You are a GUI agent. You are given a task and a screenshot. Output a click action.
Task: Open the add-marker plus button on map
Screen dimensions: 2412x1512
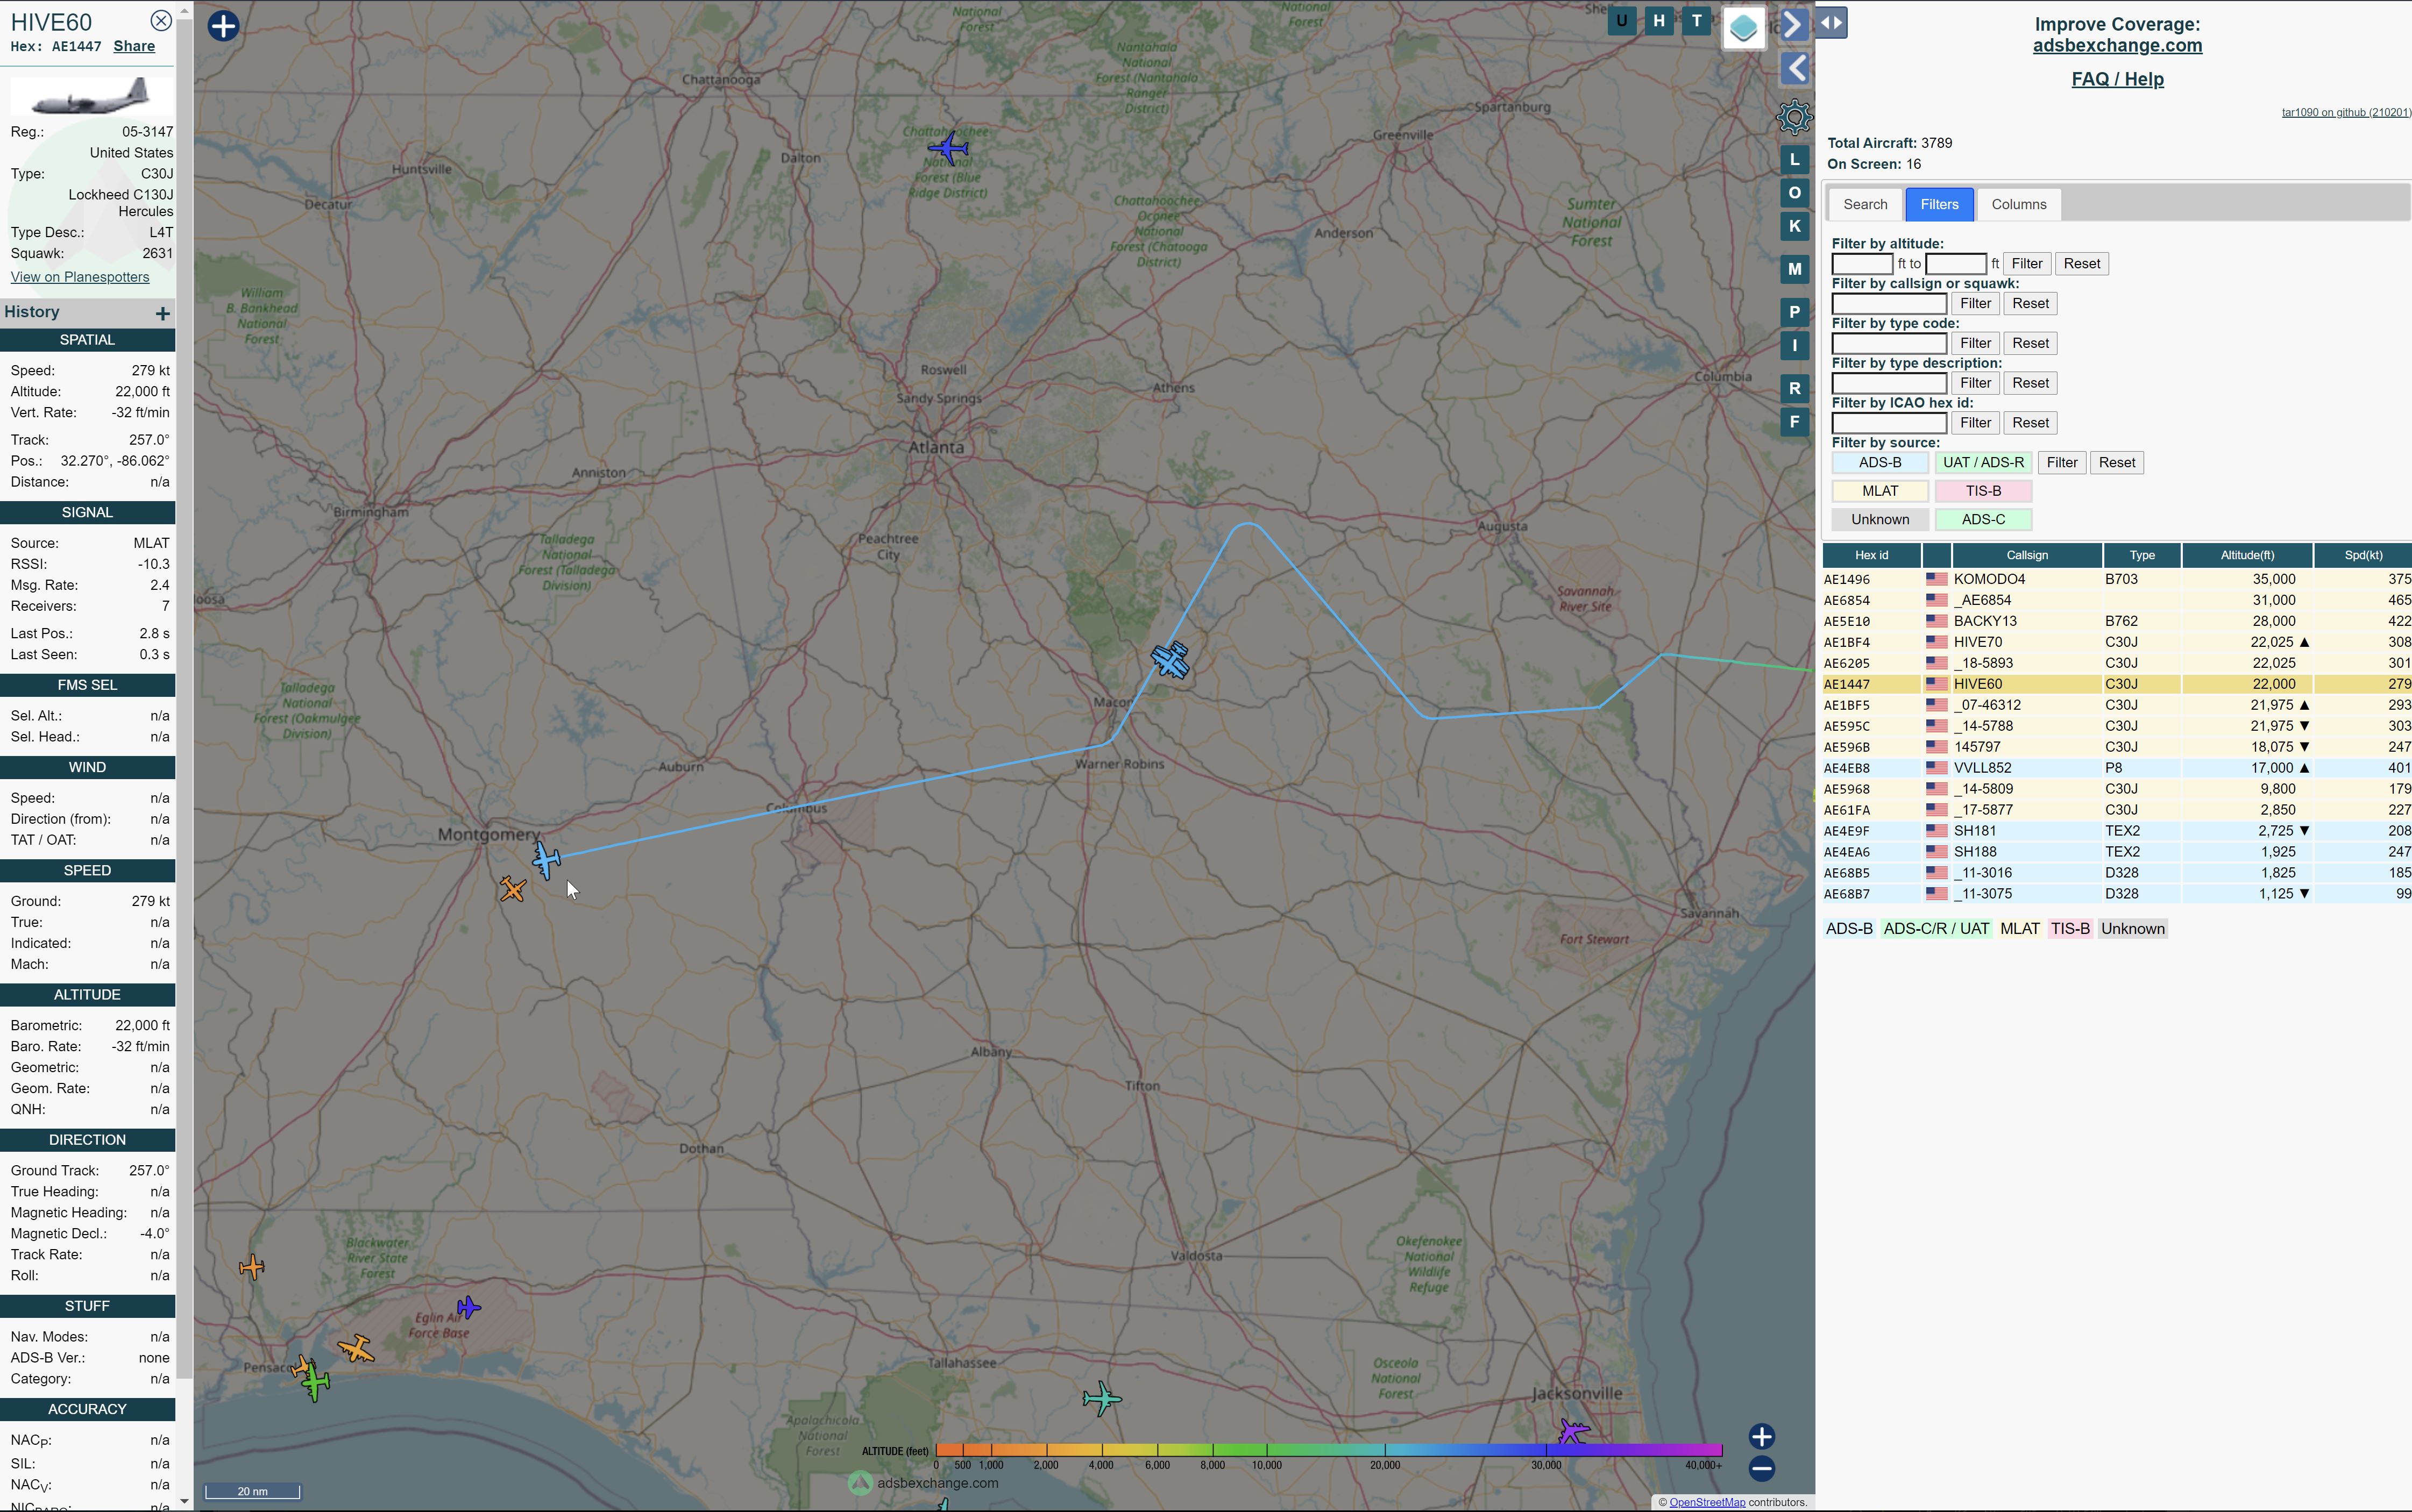223,26
